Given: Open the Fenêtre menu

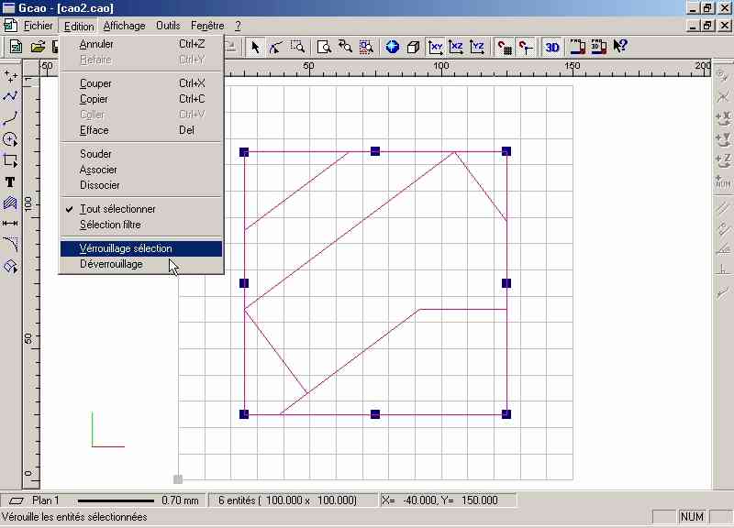Looking at the screenshot, I should [207, 26].
